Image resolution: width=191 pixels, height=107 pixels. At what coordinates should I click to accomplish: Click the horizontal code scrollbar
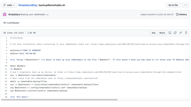(59, 100)
